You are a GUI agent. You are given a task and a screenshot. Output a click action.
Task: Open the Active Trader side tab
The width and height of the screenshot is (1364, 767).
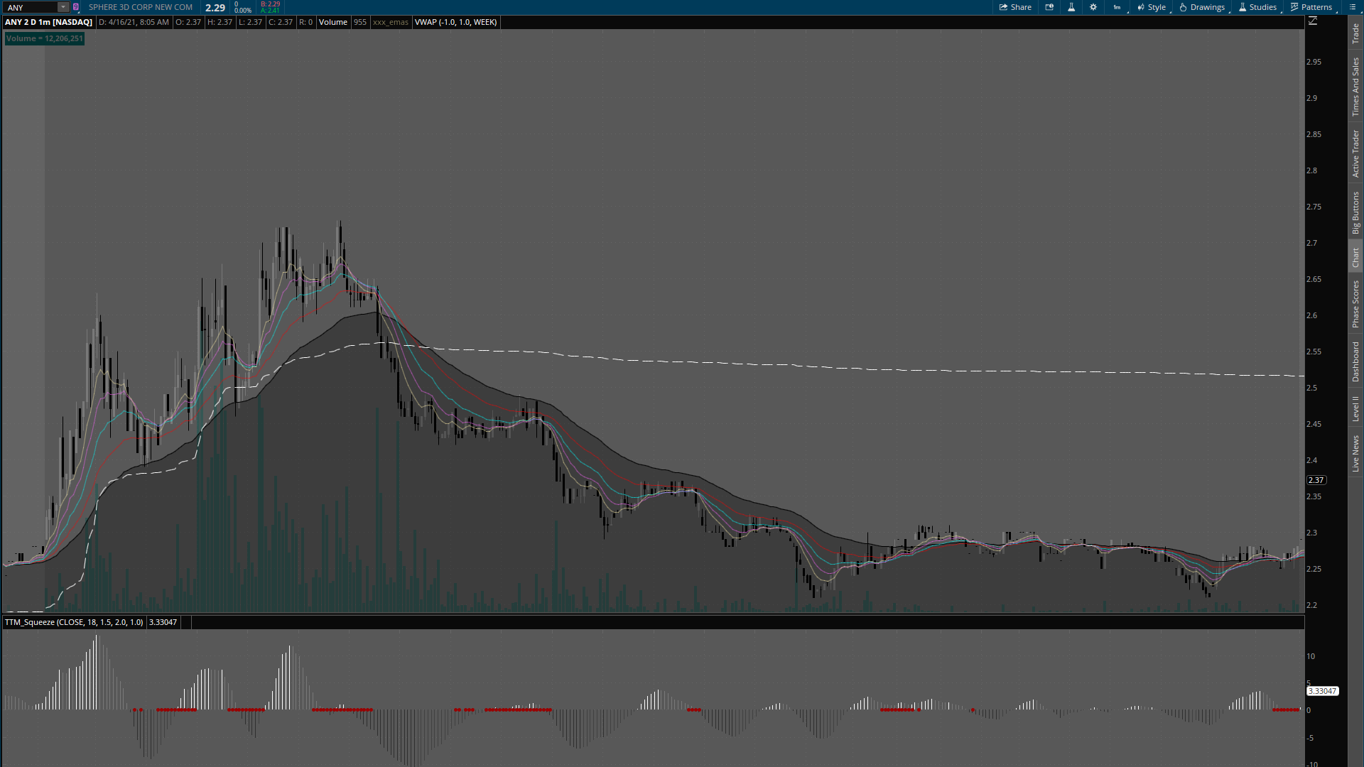pos(1355,153)
